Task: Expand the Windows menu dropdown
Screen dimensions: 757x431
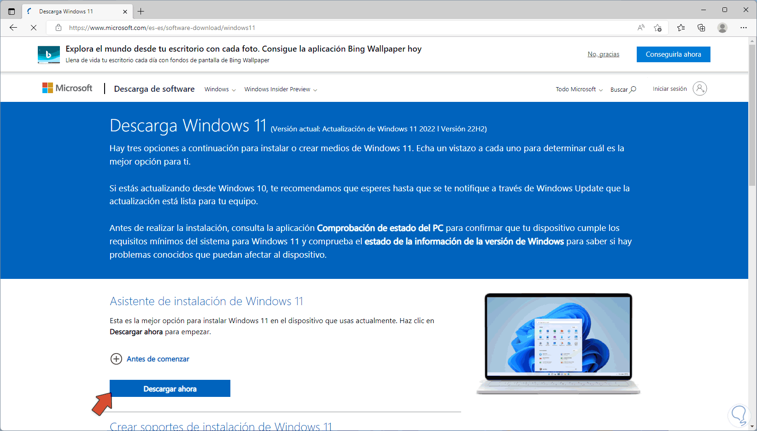Action: point(220,89)
